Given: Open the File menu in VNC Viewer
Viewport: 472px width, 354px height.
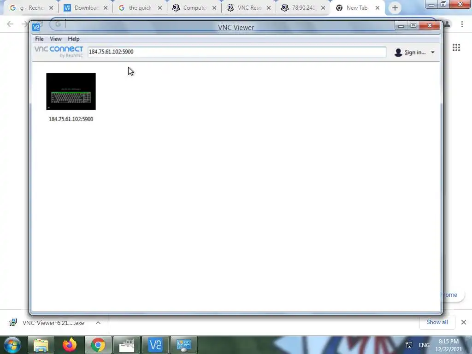Looking at the screenshot, I should (x=39, y=39).
